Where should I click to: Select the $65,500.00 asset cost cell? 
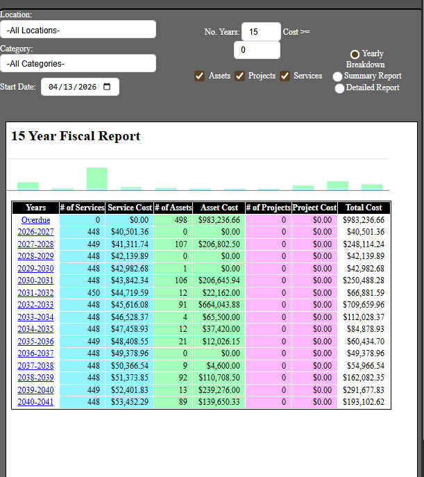pyautogui.click(x=219, y=317)
